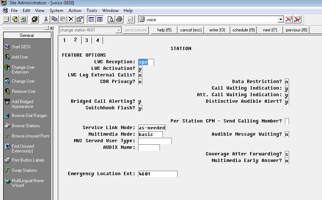This screenshot has height=200, width=322.
Task: Click the Coverage After Forwarding field
Action: click(287, 154)
